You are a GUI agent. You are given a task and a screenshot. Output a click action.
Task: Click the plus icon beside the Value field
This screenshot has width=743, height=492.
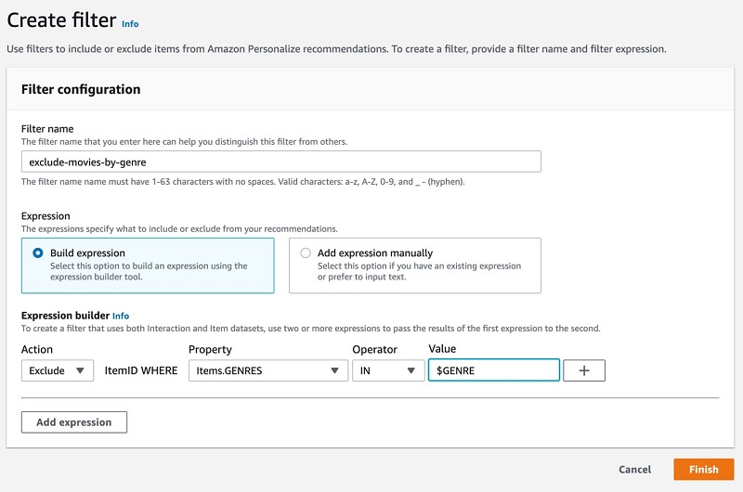(584, 370)
